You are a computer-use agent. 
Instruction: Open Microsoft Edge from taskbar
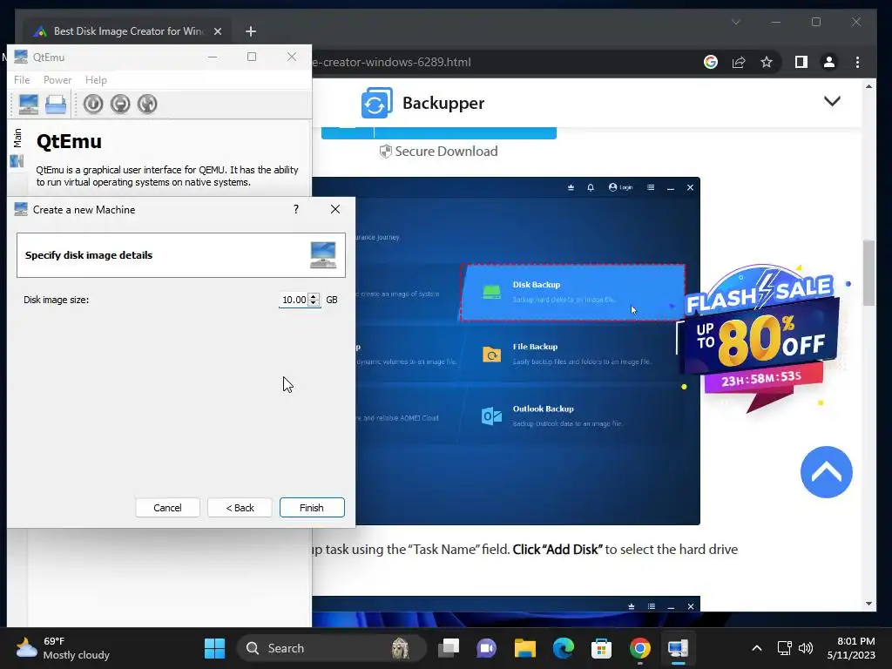coord(564,648)
